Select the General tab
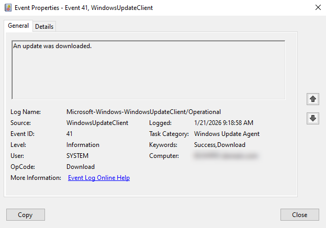326x228 pixels. [18, 26]
